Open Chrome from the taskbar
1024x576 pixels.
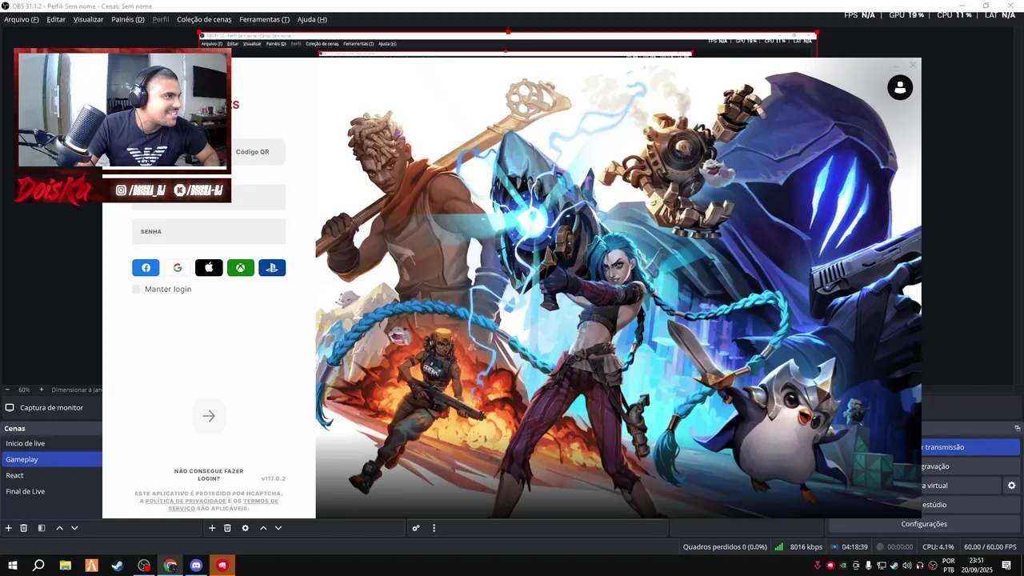170,566
